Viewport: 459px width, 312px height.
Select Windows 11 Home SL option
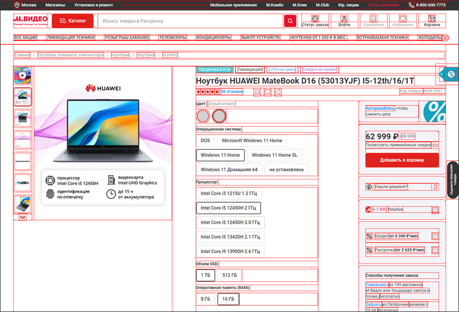pos(274,155)
